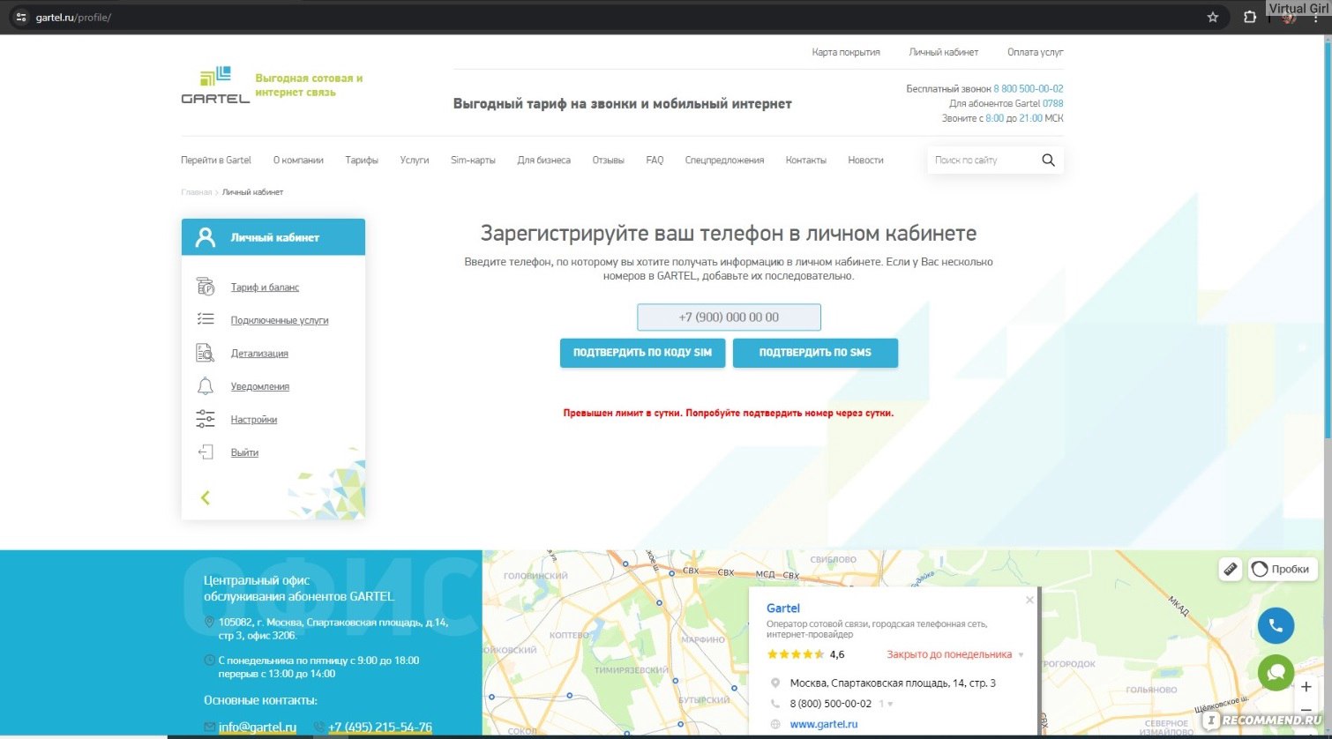Open Отзывы menu item
Screen dimensions: 1332x739
(608, 160)
